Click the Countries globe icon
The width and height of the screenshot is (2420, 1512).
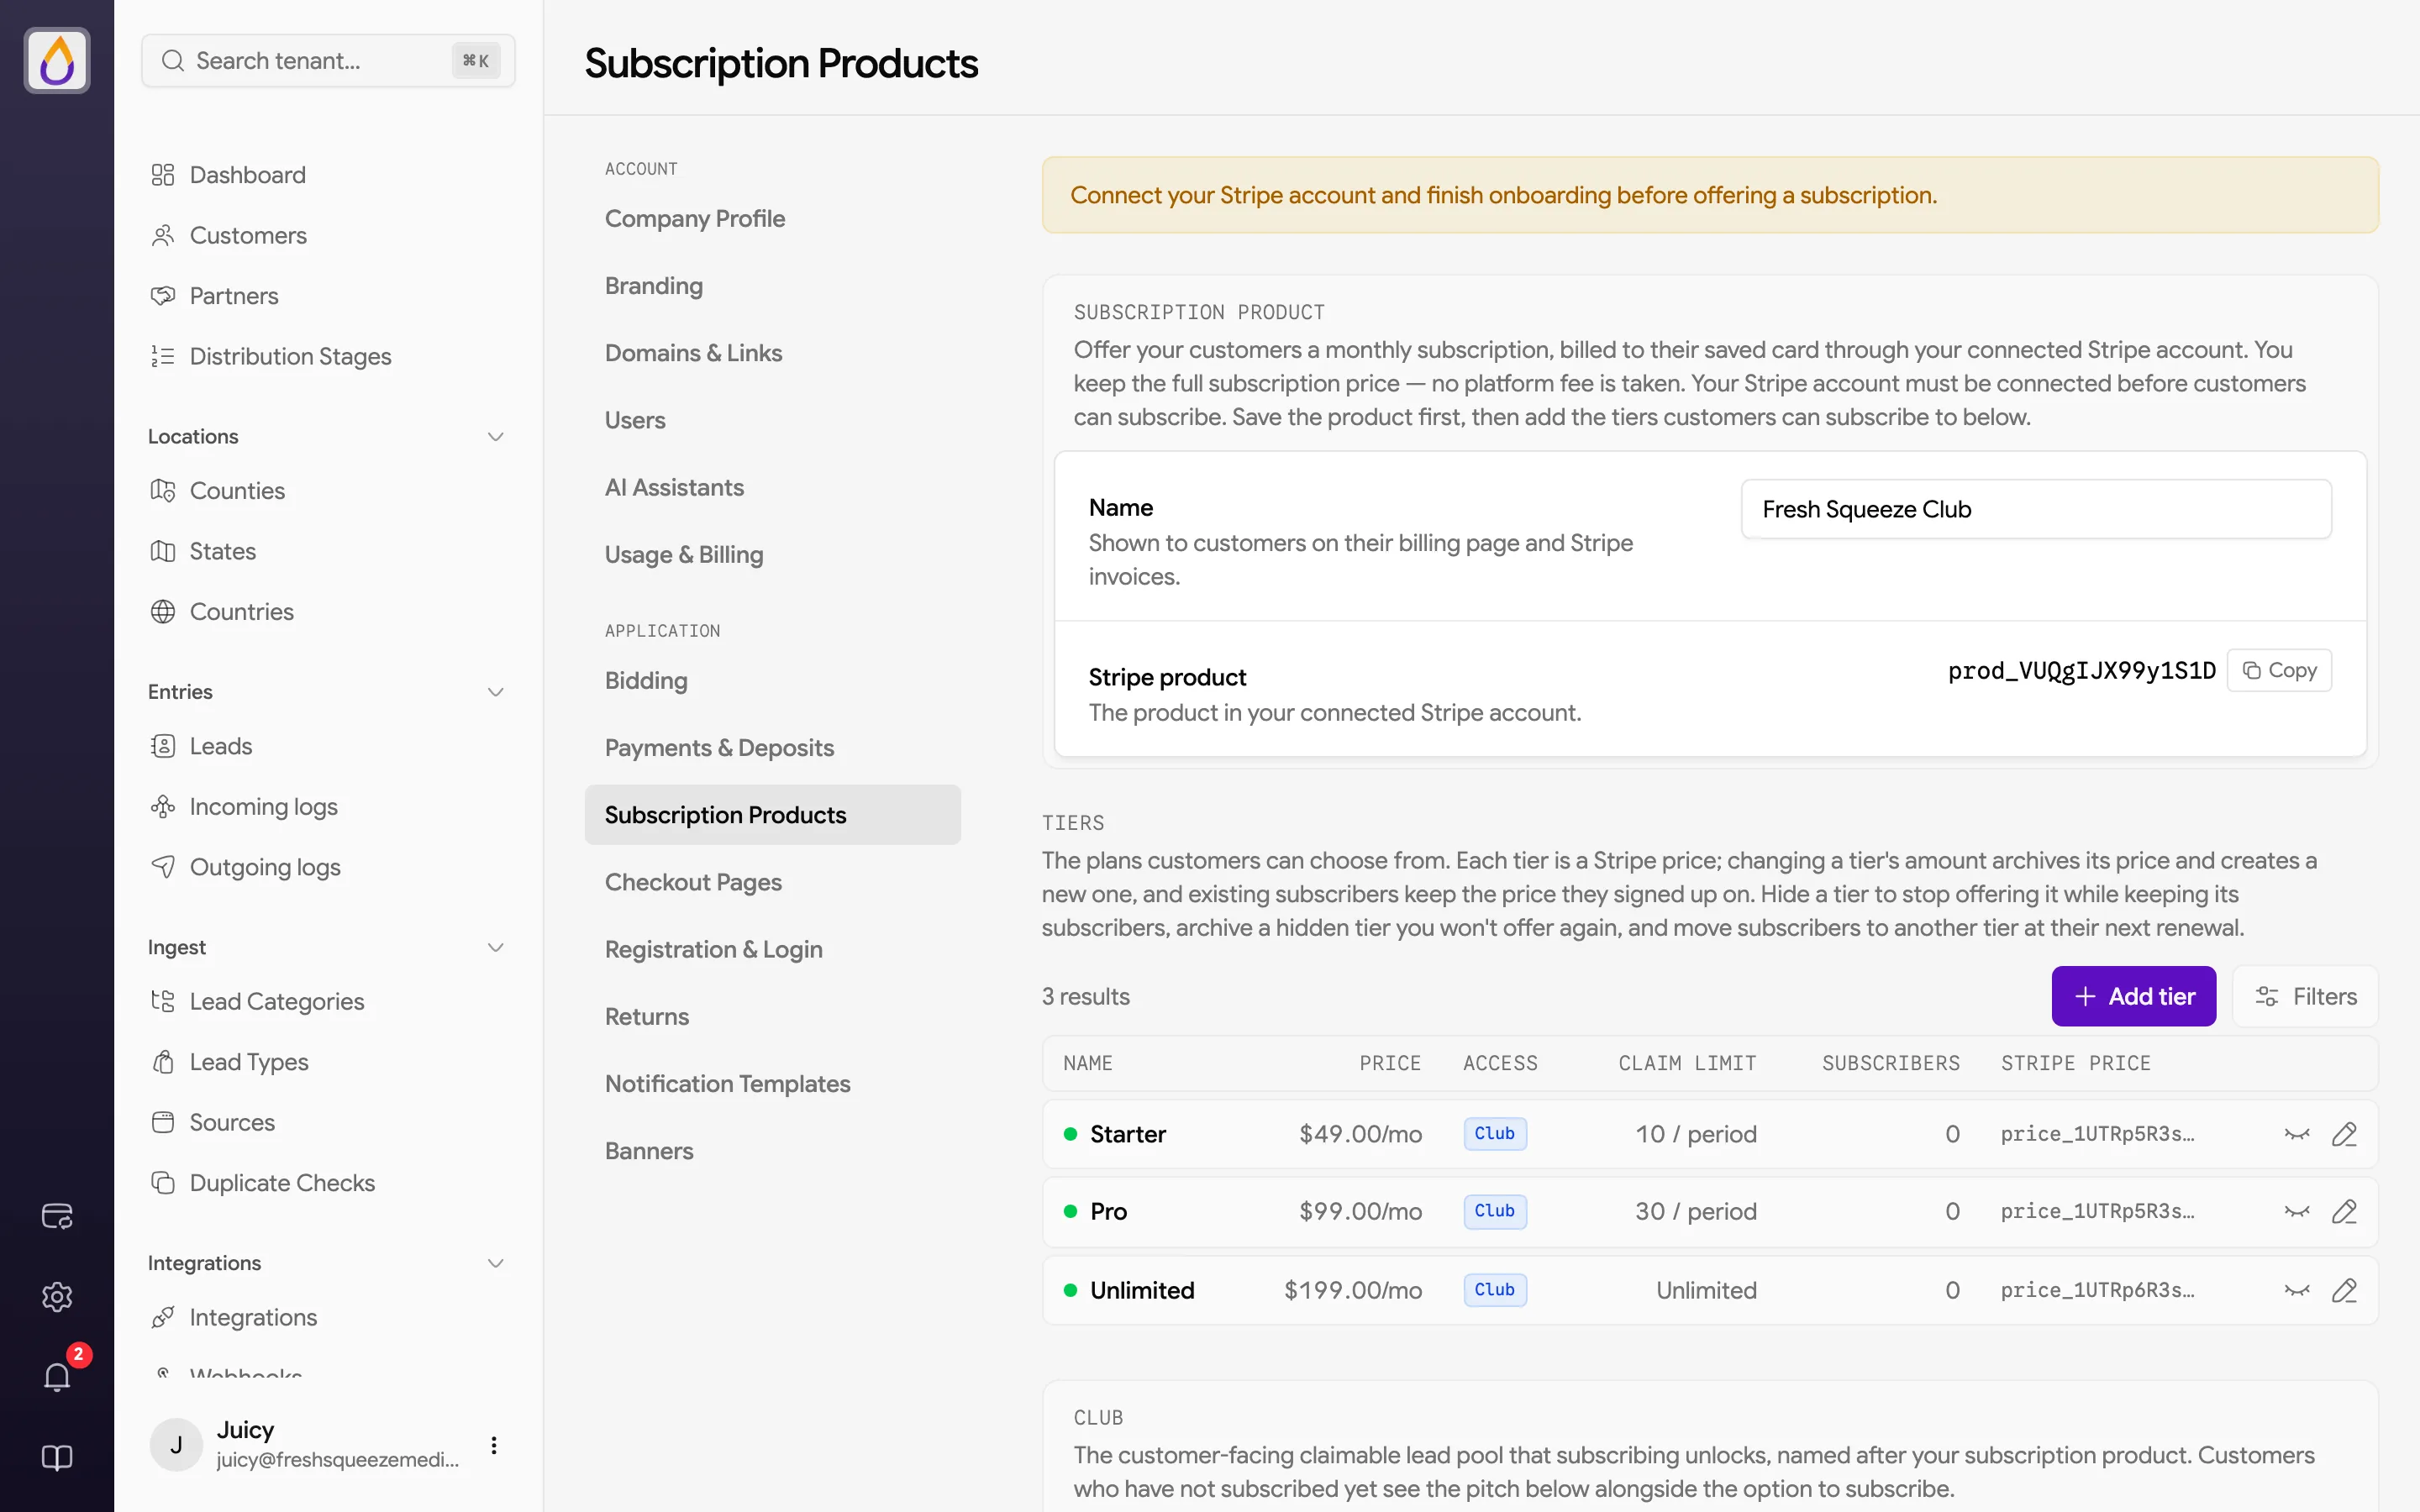pyautogui.click(x=163, y=612)
